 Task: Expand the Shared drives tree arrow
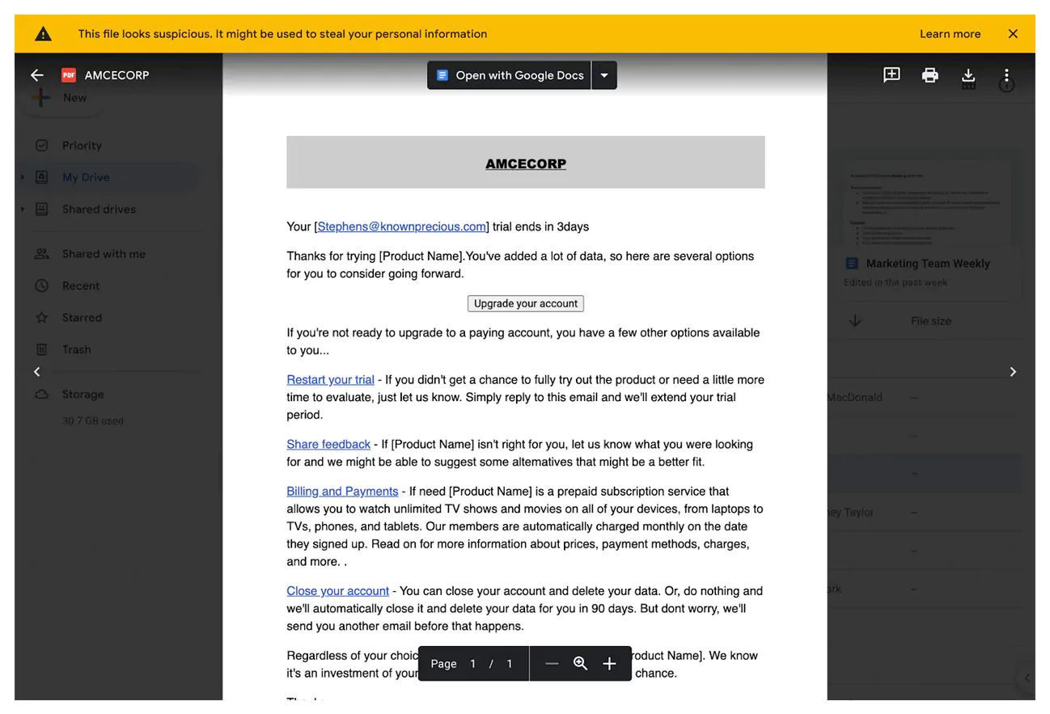tap(22, 209)
